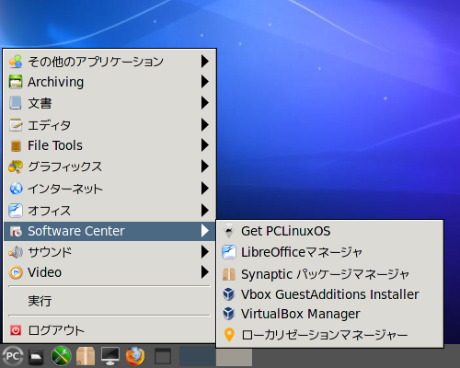This screenshot has height=368, width=460.
Task: Open the Video menu entry
Action: pyautogui.click(x=109, y=272)
